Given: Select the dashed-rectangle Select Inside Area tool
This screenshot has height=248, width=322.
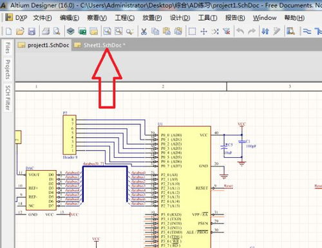Looking at the screenshot, I should (x=192, y=32).
